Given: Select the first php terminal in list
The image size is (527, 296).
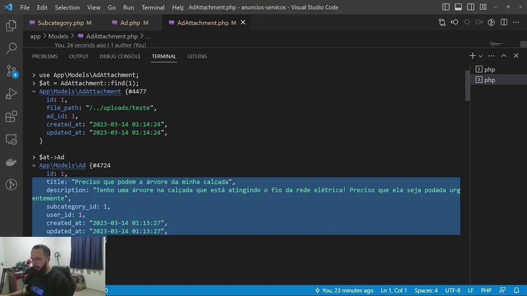Looking at the screenshot, I should 498,69.
